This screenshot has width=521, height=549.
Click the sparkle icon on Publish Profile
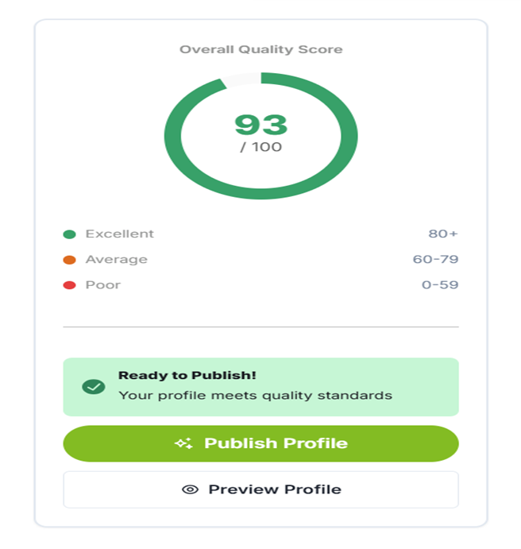[x=183, y=443]
